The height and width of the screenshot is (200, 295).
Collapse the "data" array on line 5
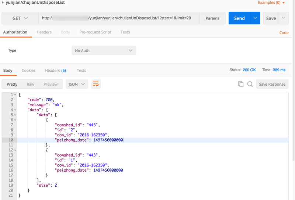tap(15, 115)
